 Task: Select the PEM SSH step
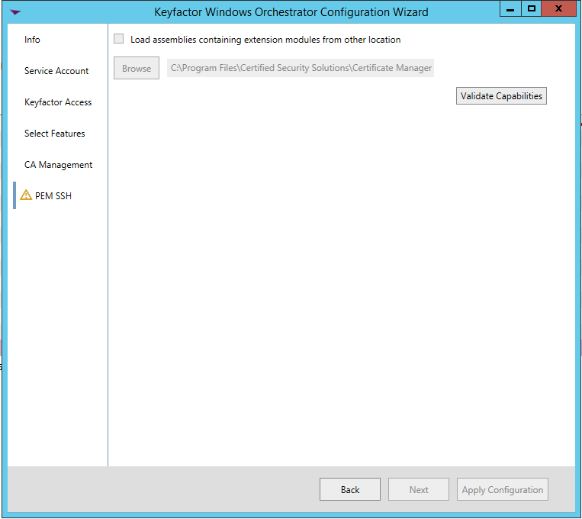coord(53,196)
